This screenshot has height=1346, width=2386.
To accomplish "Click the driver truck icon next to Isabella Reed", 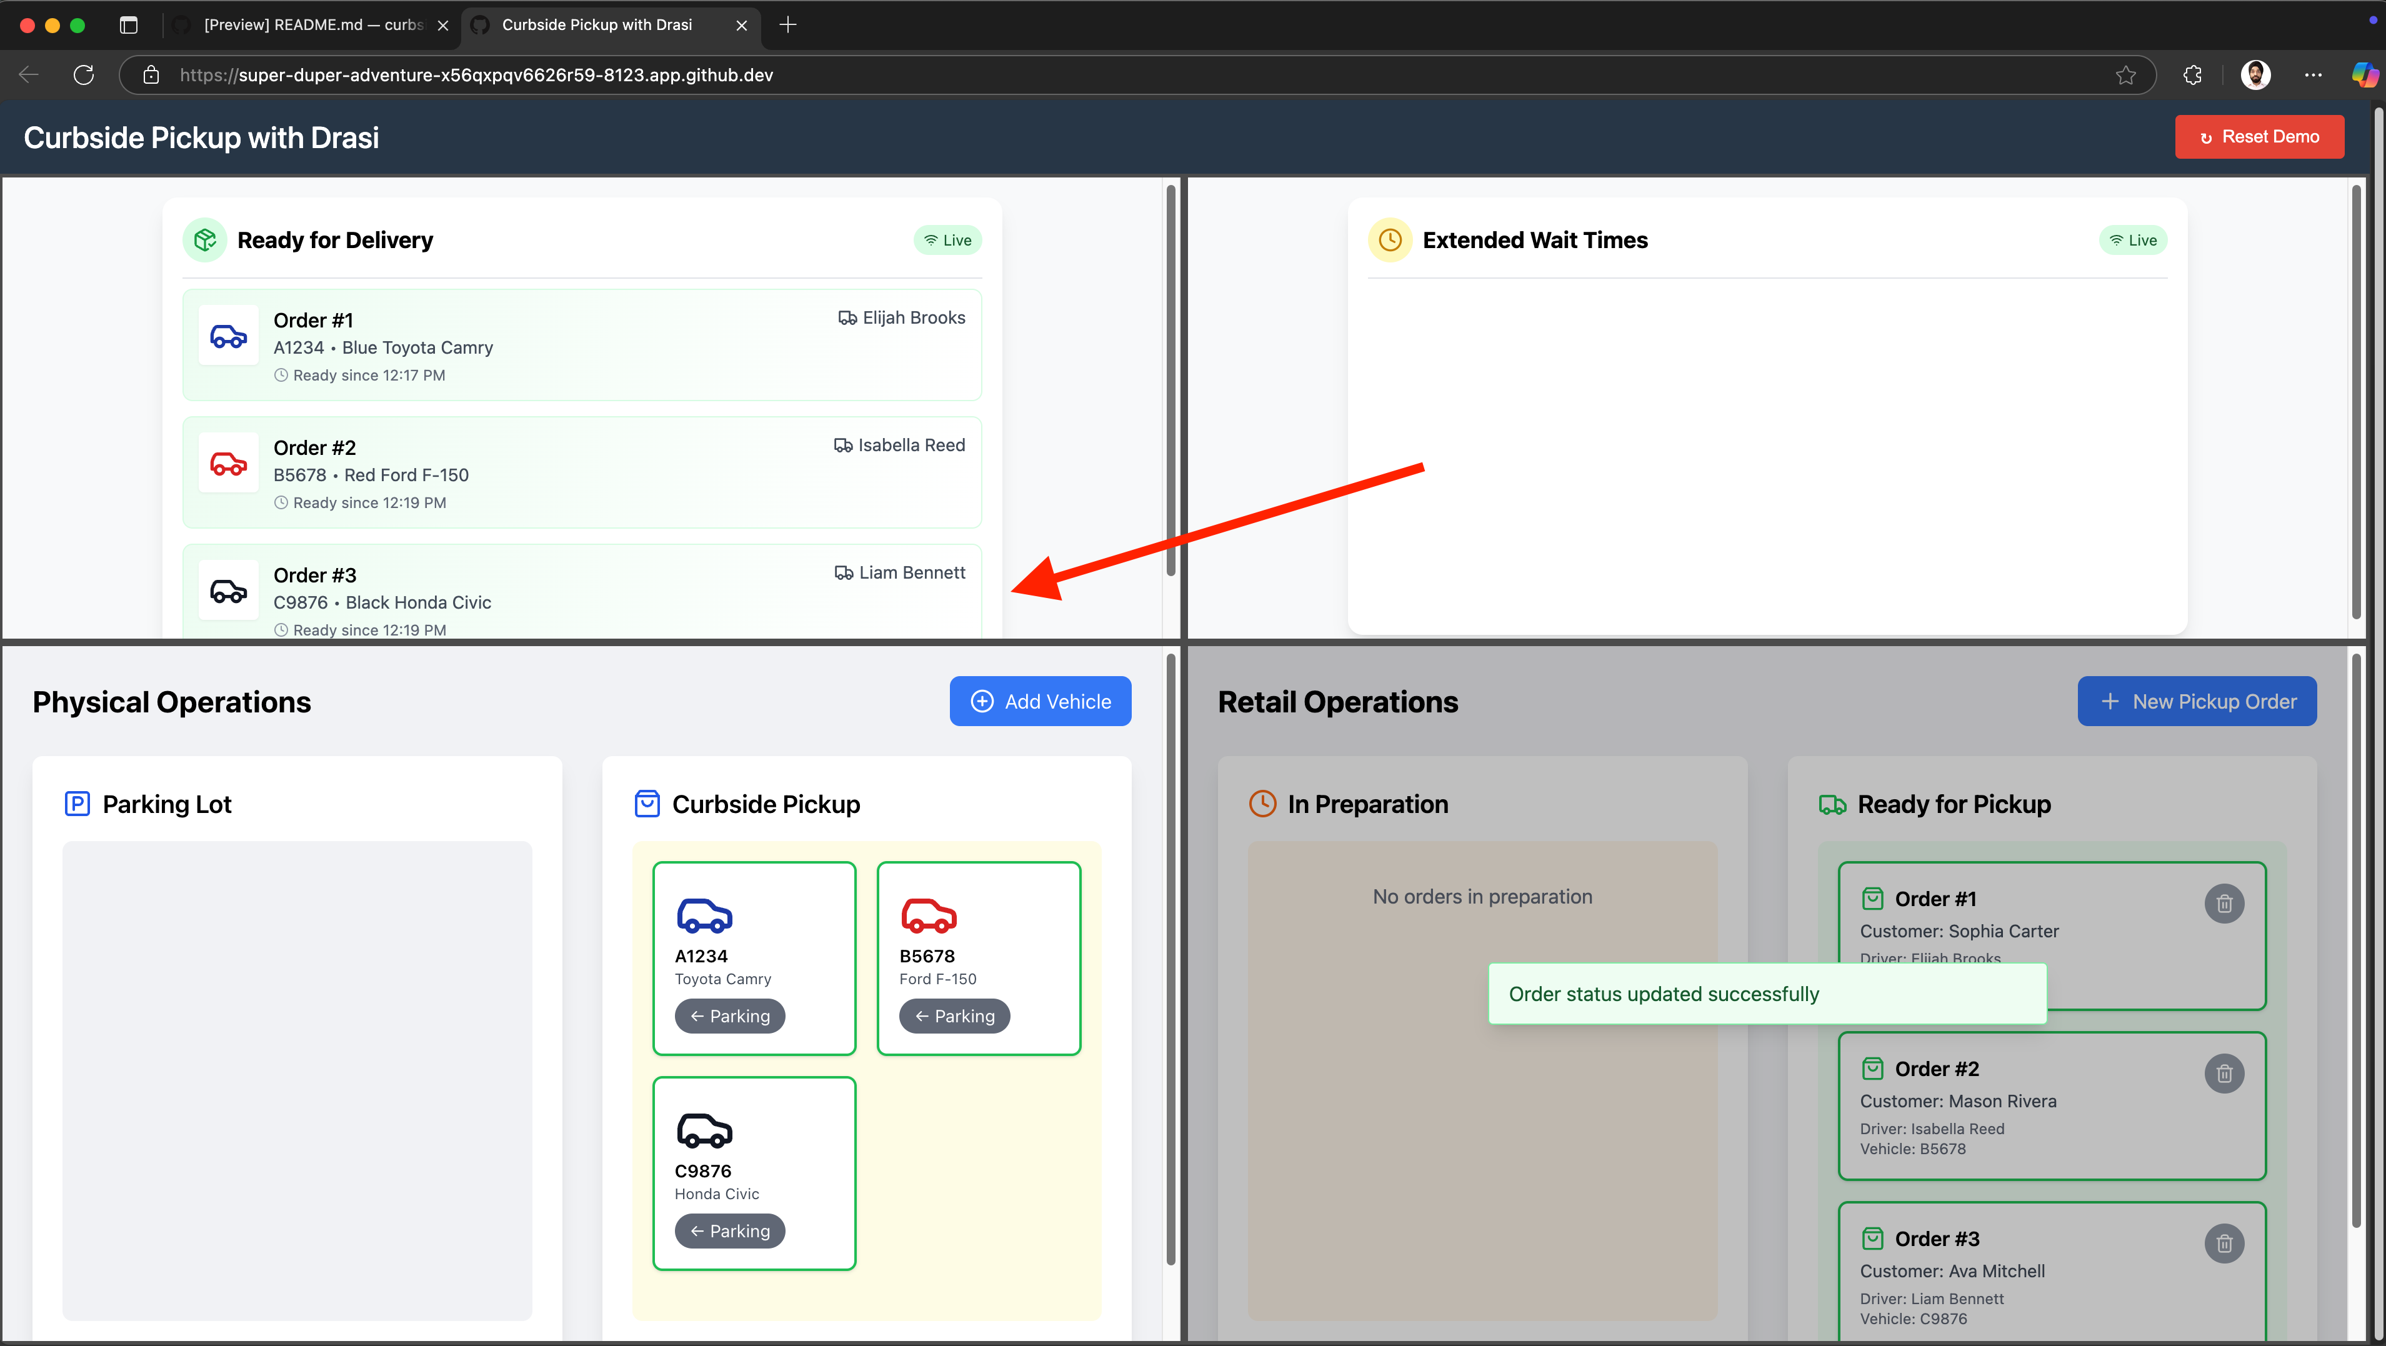I will [843, 445].
